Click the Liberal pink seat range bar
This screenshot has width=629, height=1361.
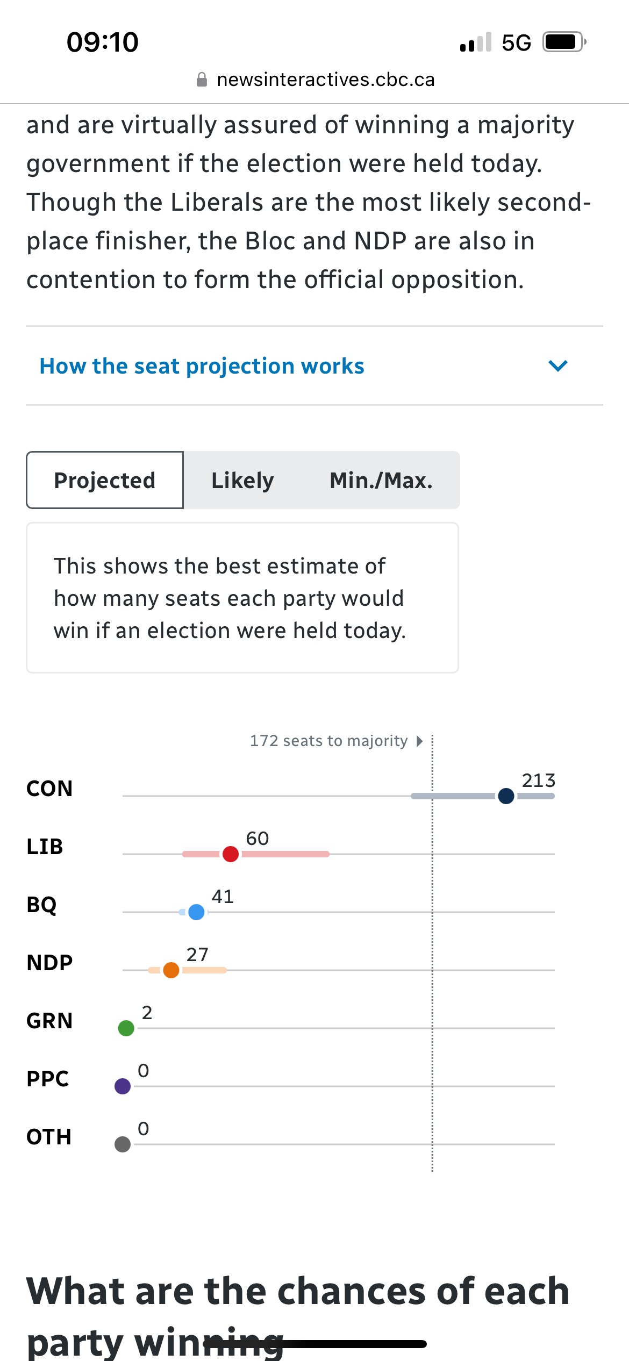pyautogui.click(x=285, y=854)
